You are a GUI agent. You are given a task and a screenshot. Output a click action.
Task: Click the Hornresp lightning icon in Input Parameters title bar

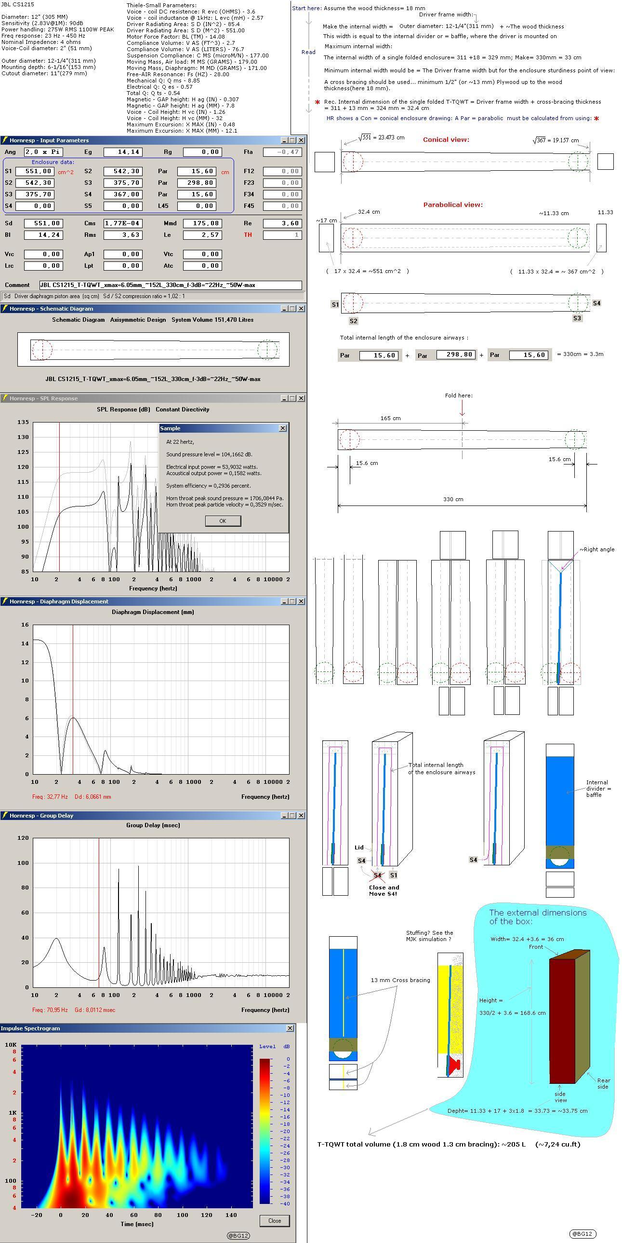[5, 140]
